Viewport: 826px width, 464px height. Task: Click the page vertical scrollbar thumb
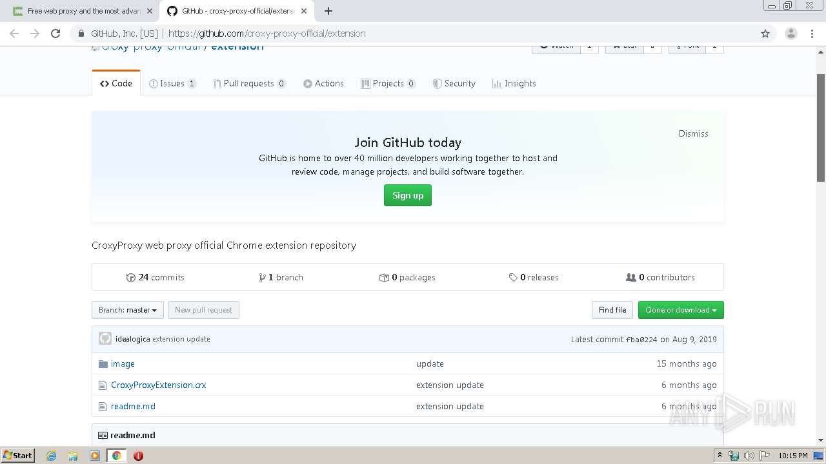pyautogui.click(x=821, y=128)
